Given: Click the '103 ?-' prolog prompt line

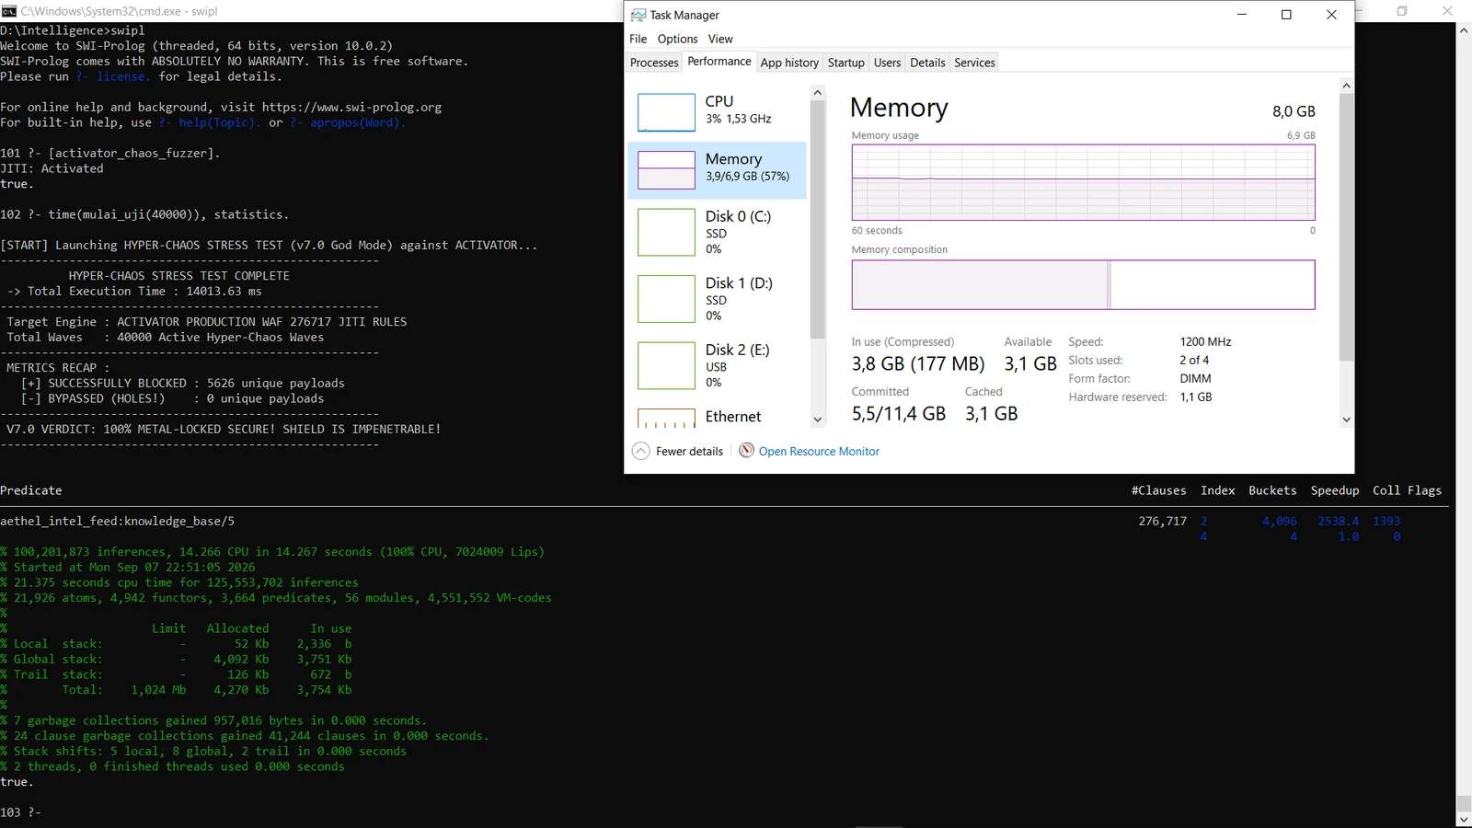Looking at the screenshot, I should coord(20,812).
